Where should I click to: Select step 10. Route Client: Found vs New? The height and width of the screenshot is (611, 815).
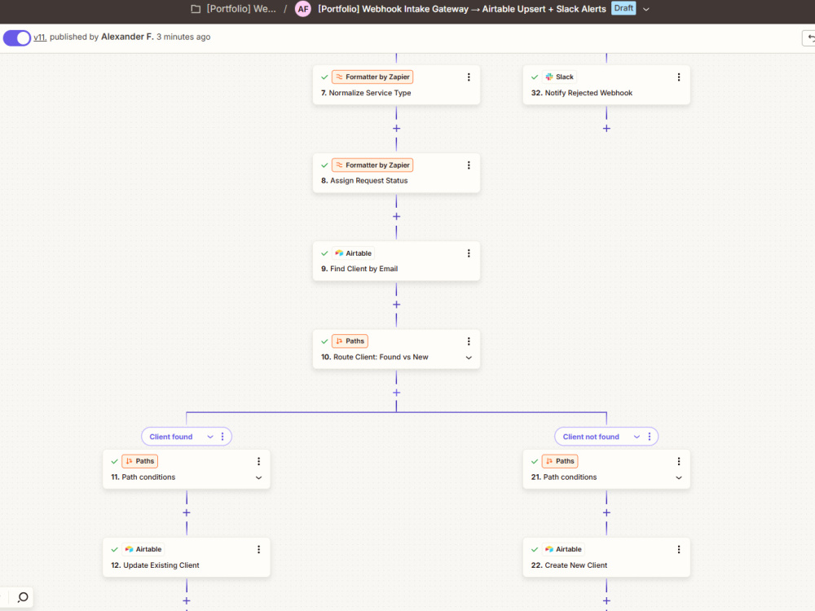(x=396, y=349)
